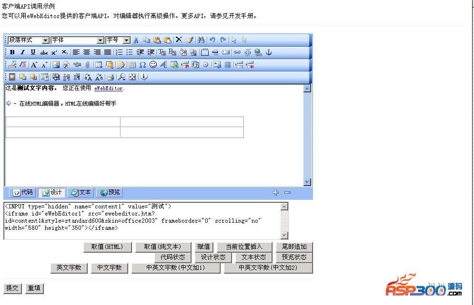Viewport: 474px width, 305px height.
Task: Click the zoom magnifier icon
Action: coord(121,77)
